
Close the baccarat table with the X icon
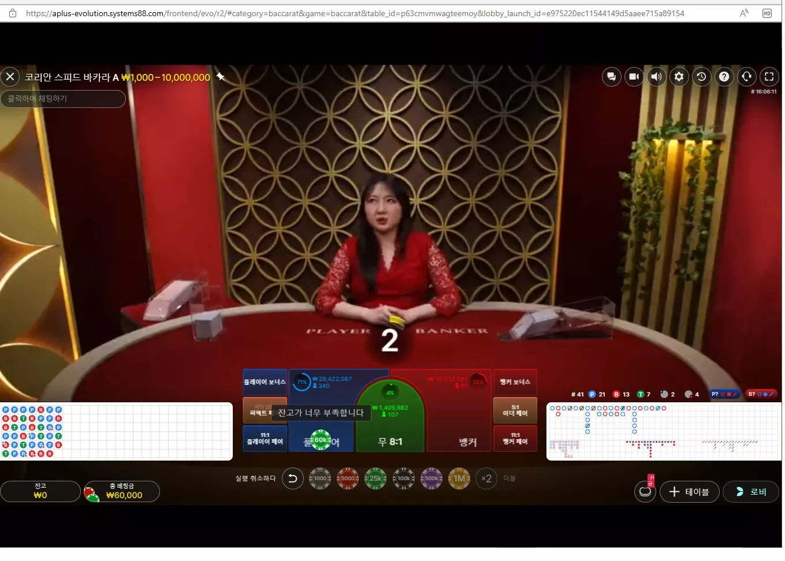(x=10, y=77)
